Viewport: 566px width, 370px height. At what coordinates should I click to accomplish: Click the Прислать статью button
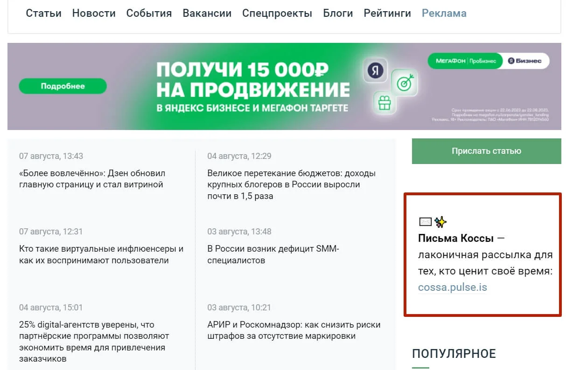tap(486, 151)
